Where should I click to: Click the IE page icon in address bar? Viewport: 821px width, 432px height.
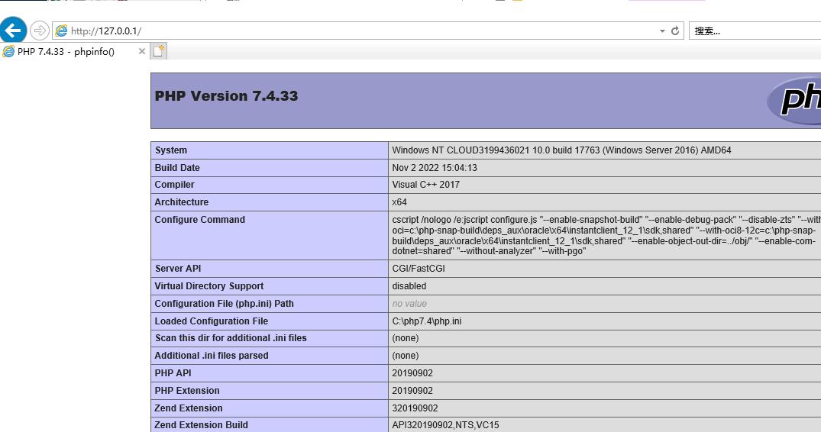coord(61,31)
